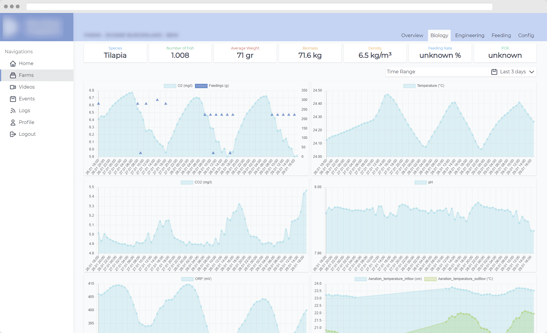The height and width of the screenshot is (333, 547).
Task: Toggle the Feedings series visibility
Action: pos(201,86)
